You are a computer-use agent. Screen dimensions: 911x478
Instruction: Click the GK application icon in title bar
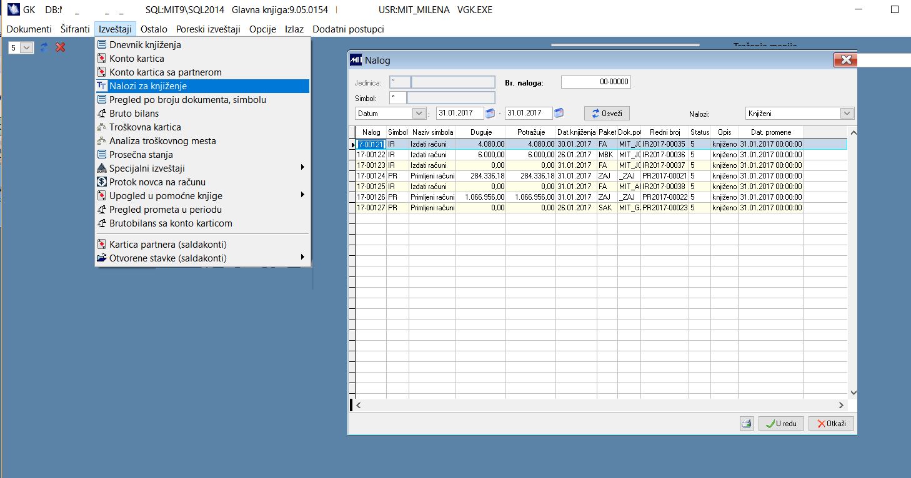pos(12,10)
